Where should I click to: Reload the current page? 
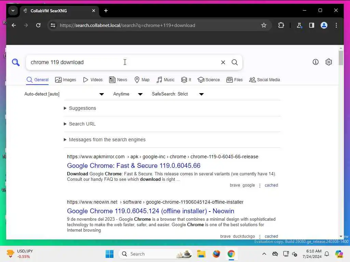pyautogui.click(x=38, y=25)
